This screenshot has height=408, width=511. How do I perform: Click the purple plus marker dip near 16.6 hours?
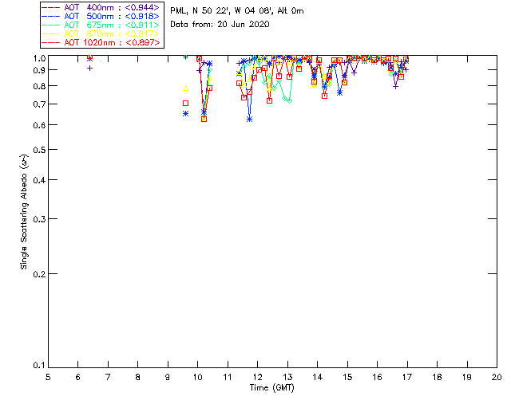coord(395,86)
